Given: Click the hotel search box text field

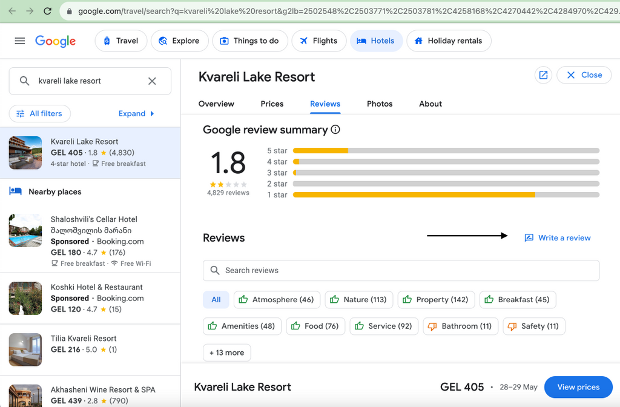Looking at the screenshot, I should (x=90, y=81).
